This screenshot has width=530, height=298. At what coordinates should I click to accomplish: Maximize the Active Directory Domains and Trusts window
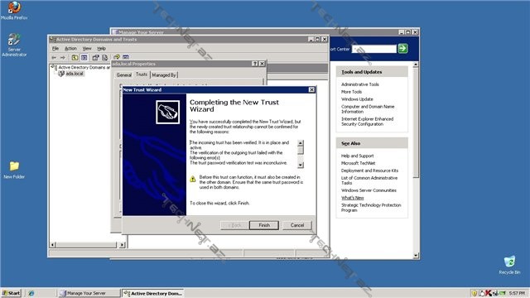[x=317, y=39]
